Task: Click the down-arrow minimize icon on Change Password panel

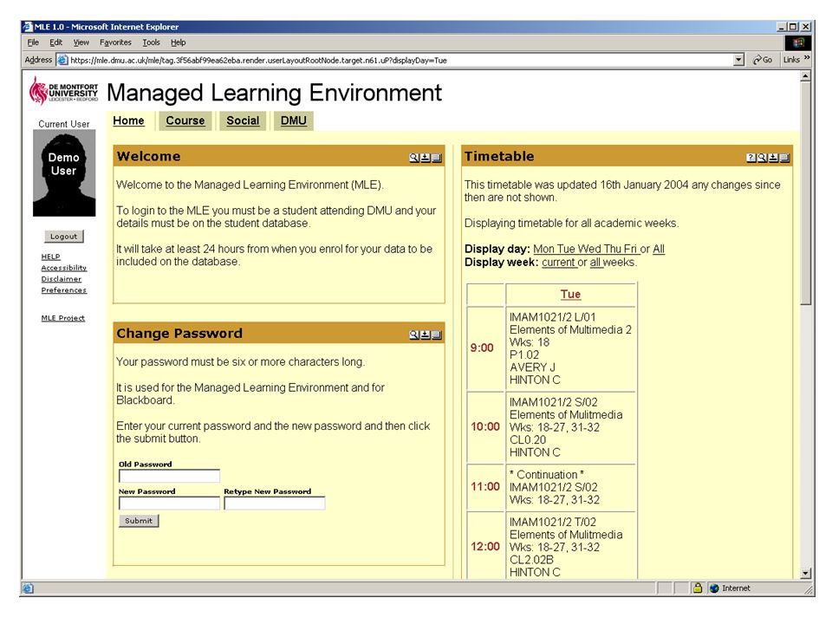Action: coord(425,335)
